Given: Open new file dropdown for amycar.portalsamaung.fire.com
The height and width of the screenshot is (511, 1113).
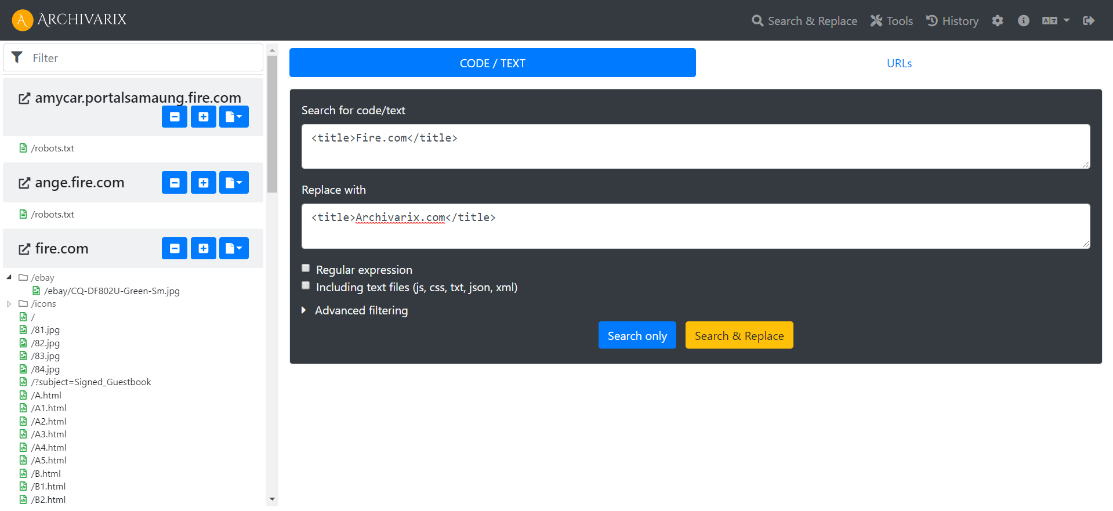Looking at the screenshot, I should point(234,117).
